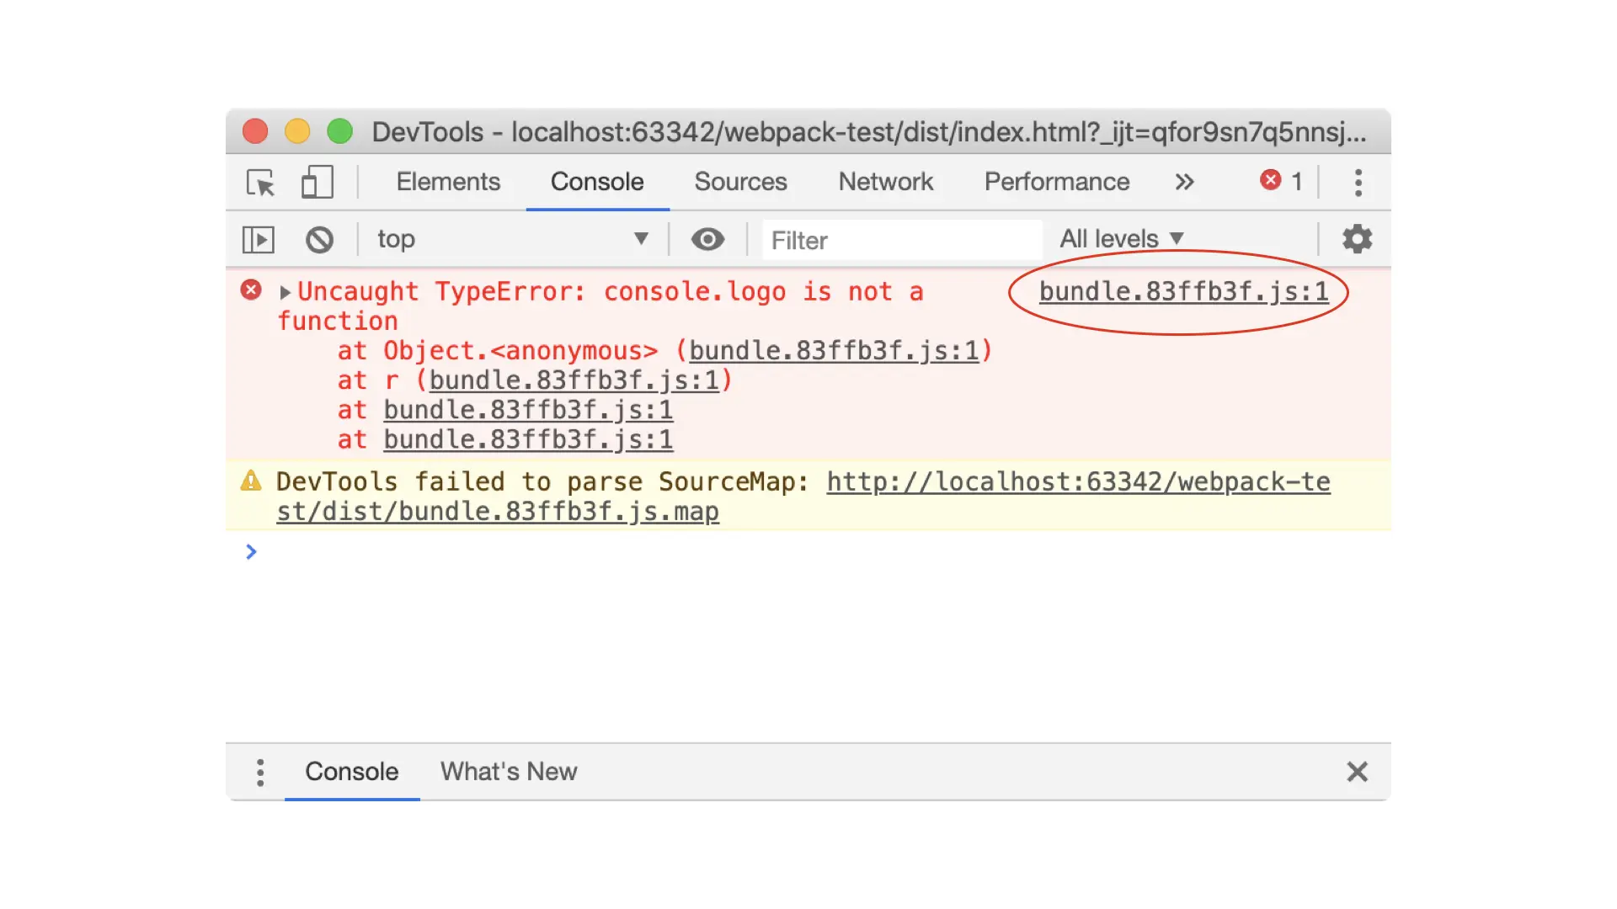Image resolution: width=1617 pixels, height=909 pixels.
Task: Toggle the live expression eye icon
Action: point(707,240)
